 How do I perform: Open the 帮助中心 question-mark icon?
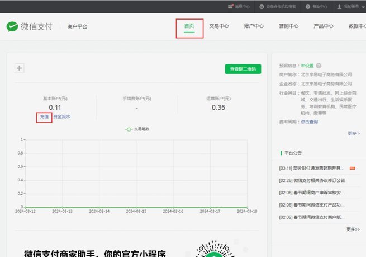308,7
